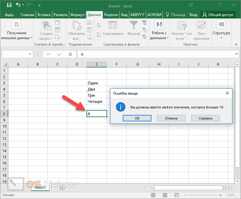The image size is (241, 199).
Task: Click the Работа с данными icon
Action: coord(159,25)
